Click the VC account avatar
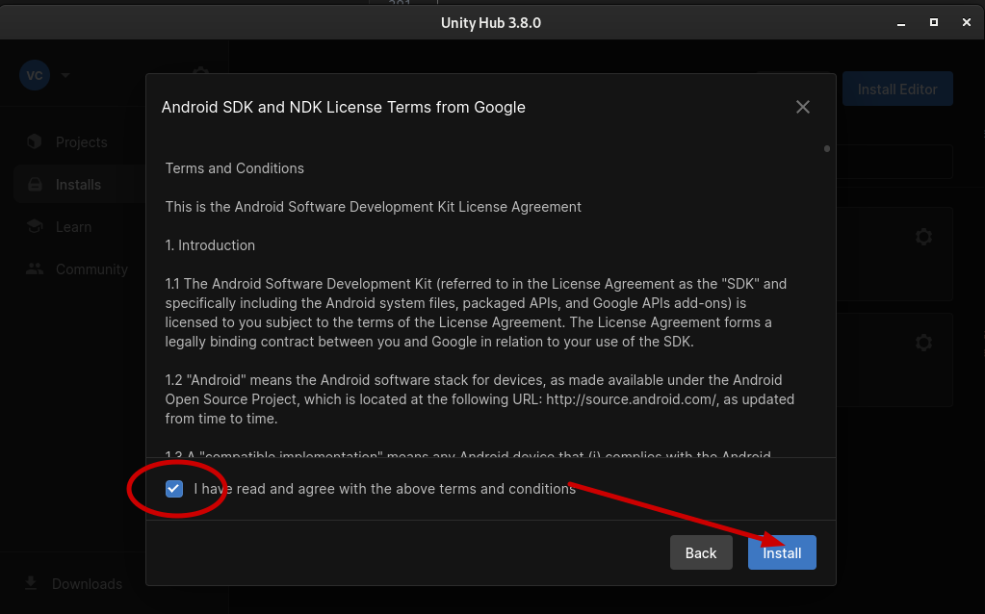 (35, 75)
